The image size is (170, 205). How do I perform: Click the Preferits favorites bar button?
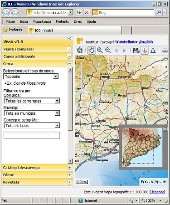[x=13, y=30]
